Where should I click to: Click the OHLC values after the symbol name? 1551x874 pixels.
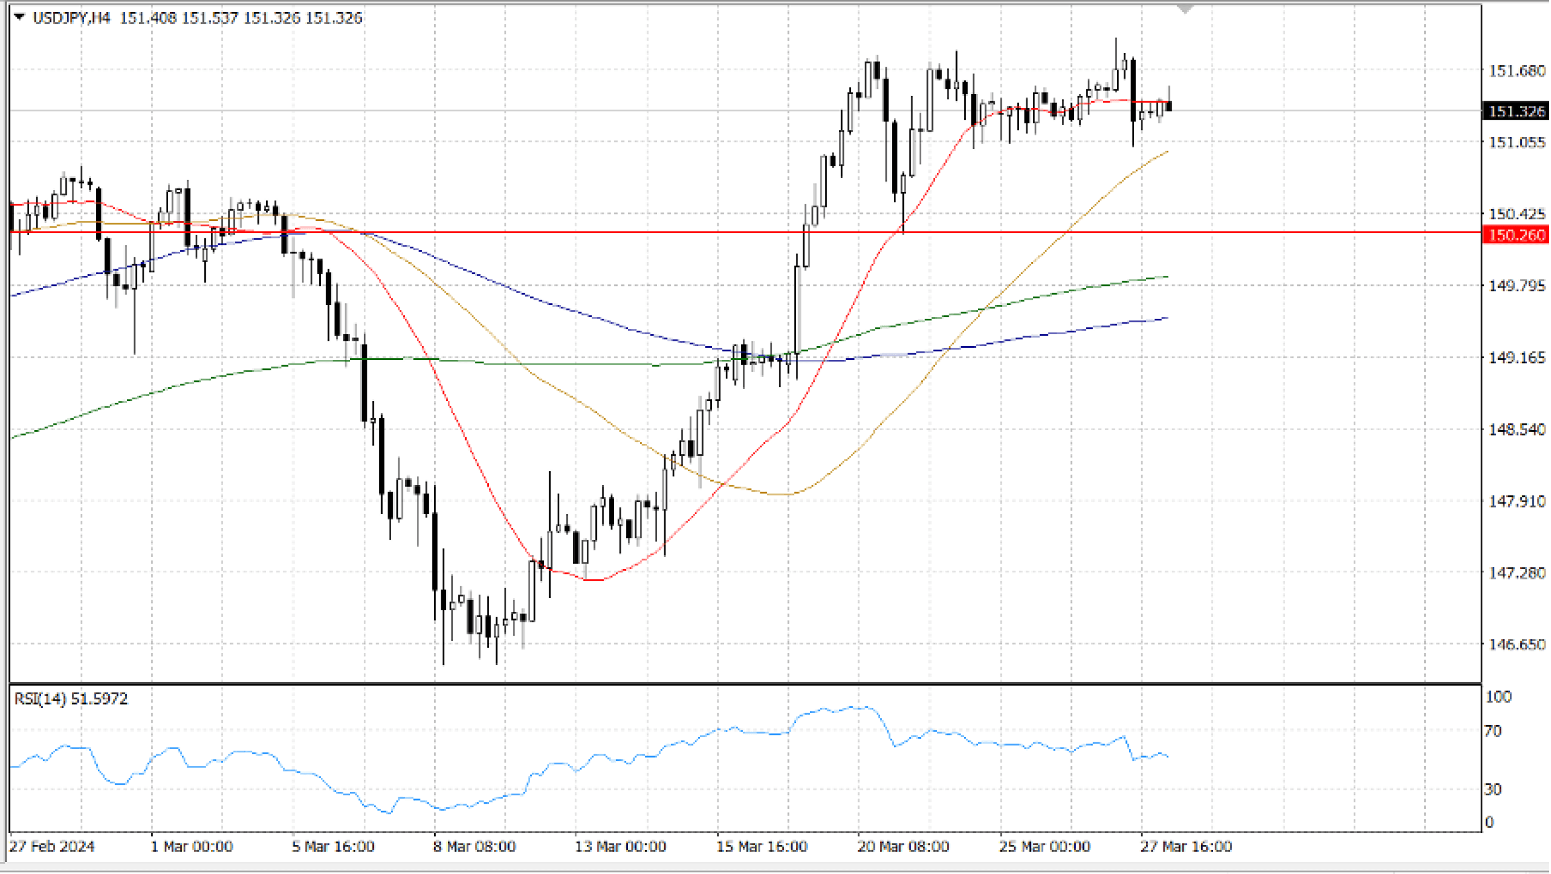click(241, 18)
